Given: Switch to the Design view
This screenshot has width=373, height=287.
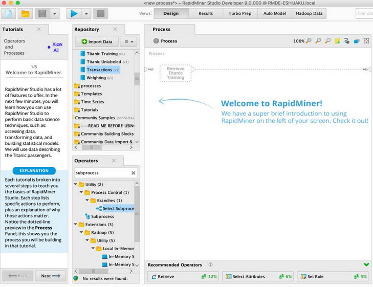Looking at the screenshot, I should (171, 13).
